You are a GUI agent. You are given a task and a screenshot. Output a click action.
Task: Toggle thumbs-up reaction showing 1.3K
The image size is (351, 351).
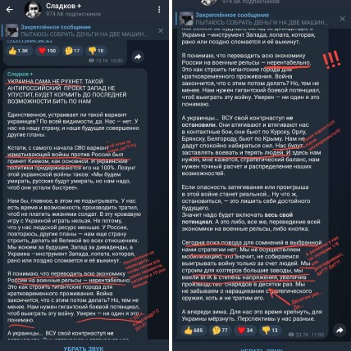19,51
